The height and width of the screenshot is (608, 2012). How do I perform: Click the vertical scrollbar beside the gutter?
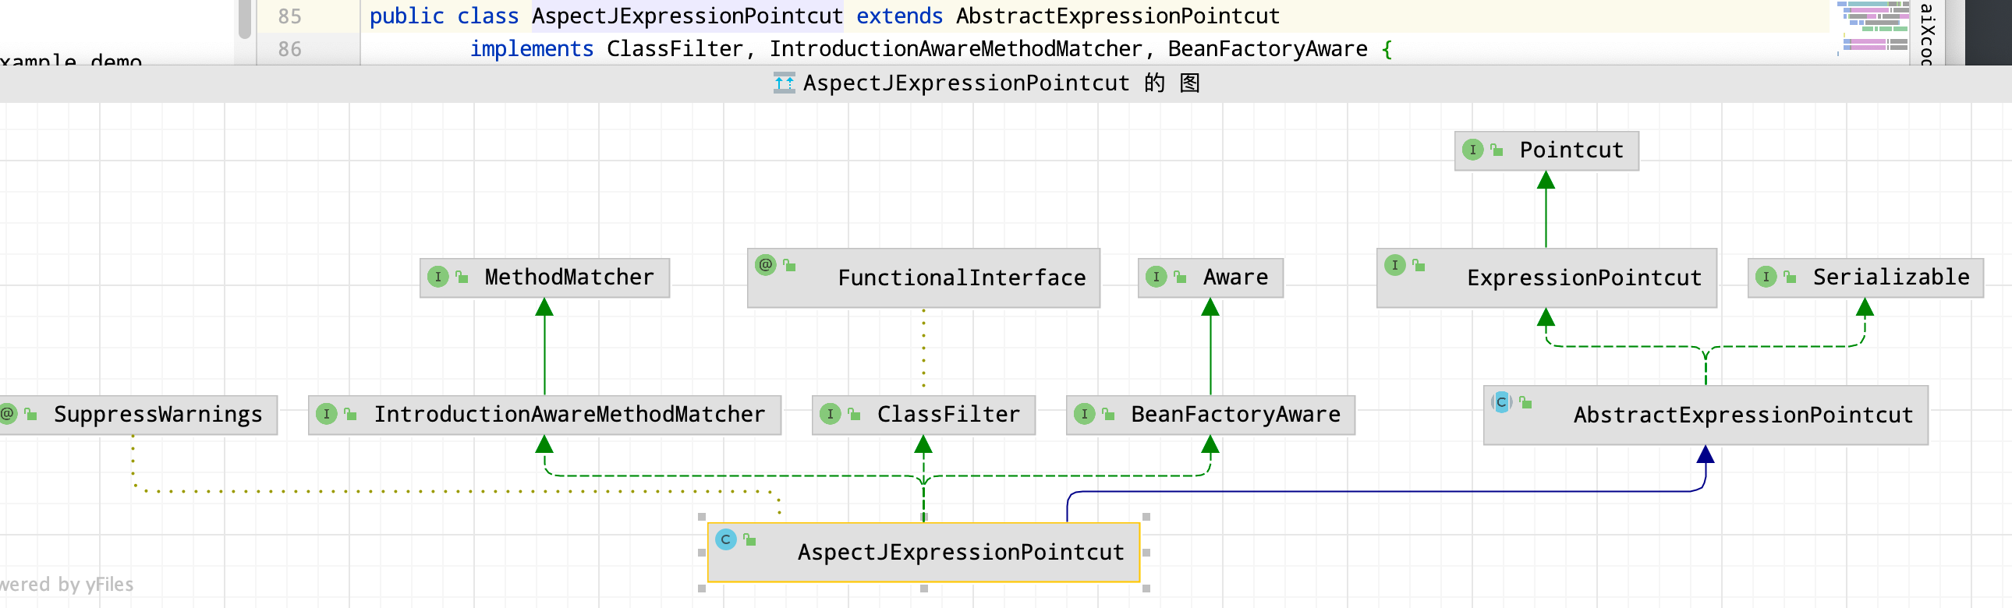(244, 19)
